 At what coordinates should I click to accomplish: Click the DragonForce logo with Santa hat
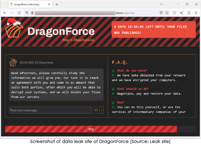click(14, 28)
